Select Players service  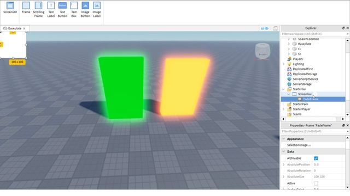297,59
